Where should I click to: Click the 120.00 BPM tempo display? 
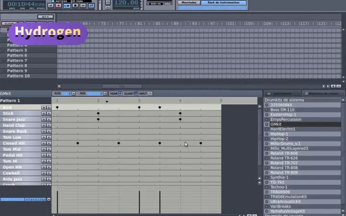coord(126,3)
